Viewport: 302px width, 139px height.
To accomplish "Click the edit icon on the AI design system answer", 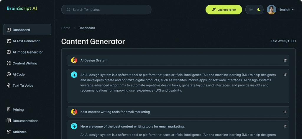I will (x=285, y=75).
